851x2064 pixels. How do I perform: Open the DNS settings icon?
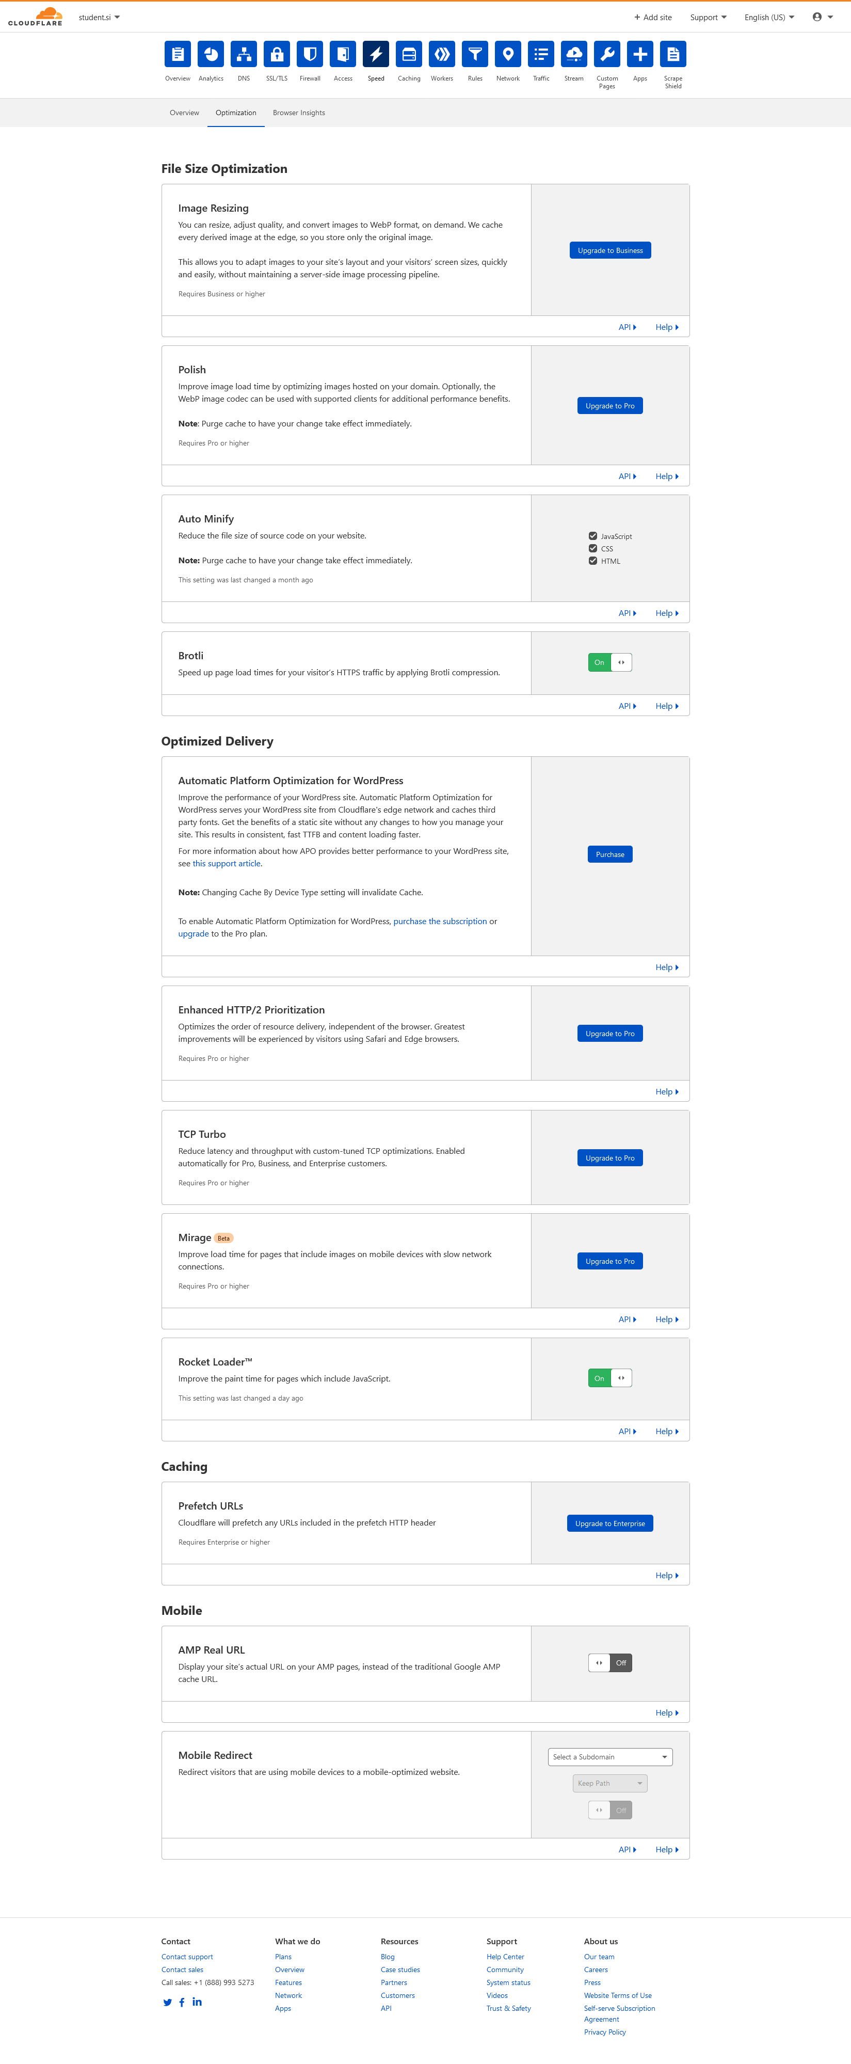click(244, 55)
